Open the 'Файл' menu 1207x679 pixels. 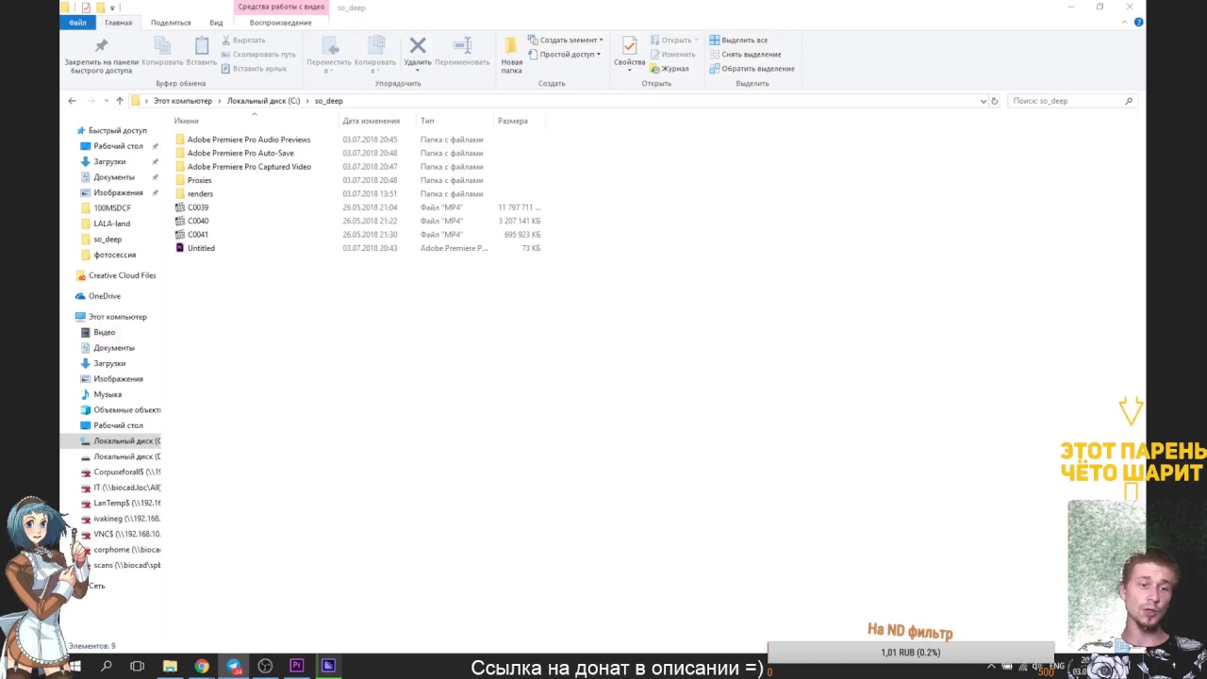click(x=77, y=23)
